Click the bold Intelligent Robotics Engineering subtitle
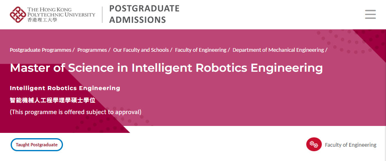The width and height of the screenshot is (386, 161). [x=65, y=88]
